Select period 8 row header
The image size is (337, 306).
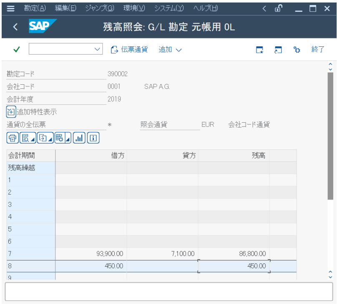point(31,266)
